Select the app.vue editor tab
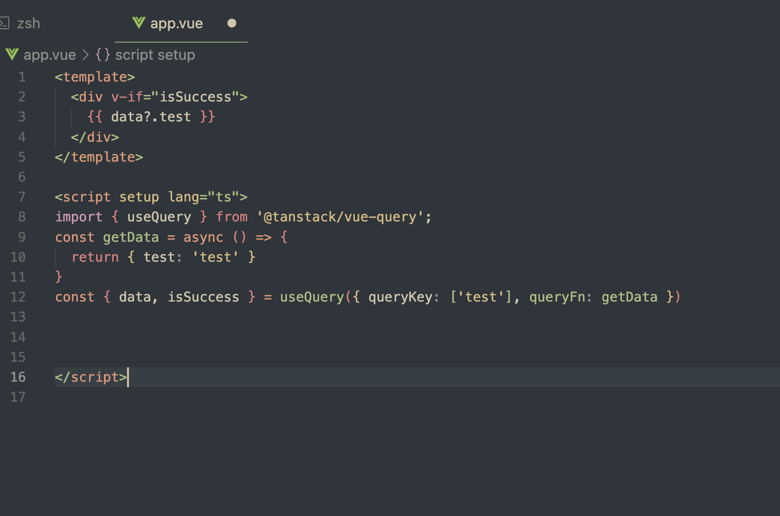 (x=181, y=23)
